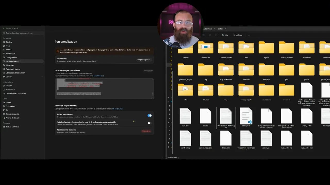Screen dimensions: 330x185
Task: Click the settings search field
Action: click(23, 33)
